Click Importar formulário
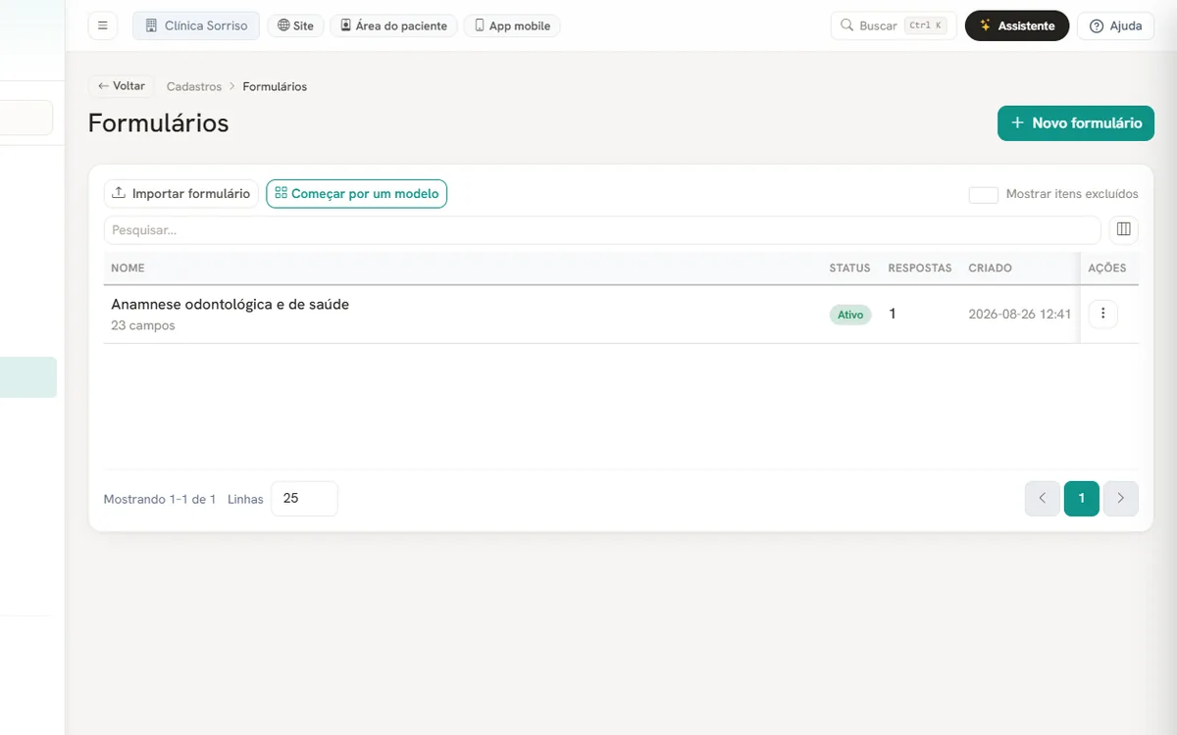Image resolution: width=1177 pixels, height=735 pixels. (181, 194)
